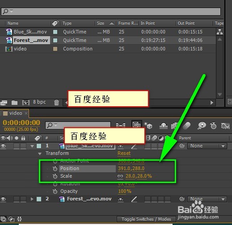
Task: Select the video composition item
Action: click(20, 49)
